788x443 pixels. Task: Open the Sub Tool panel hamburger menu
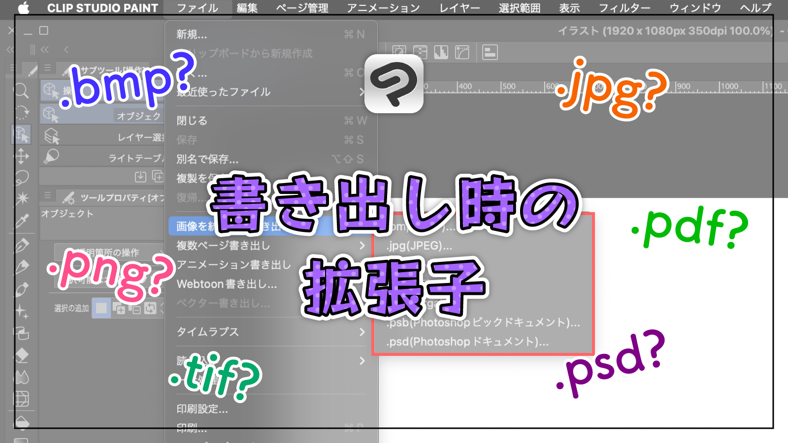point(47,68)
